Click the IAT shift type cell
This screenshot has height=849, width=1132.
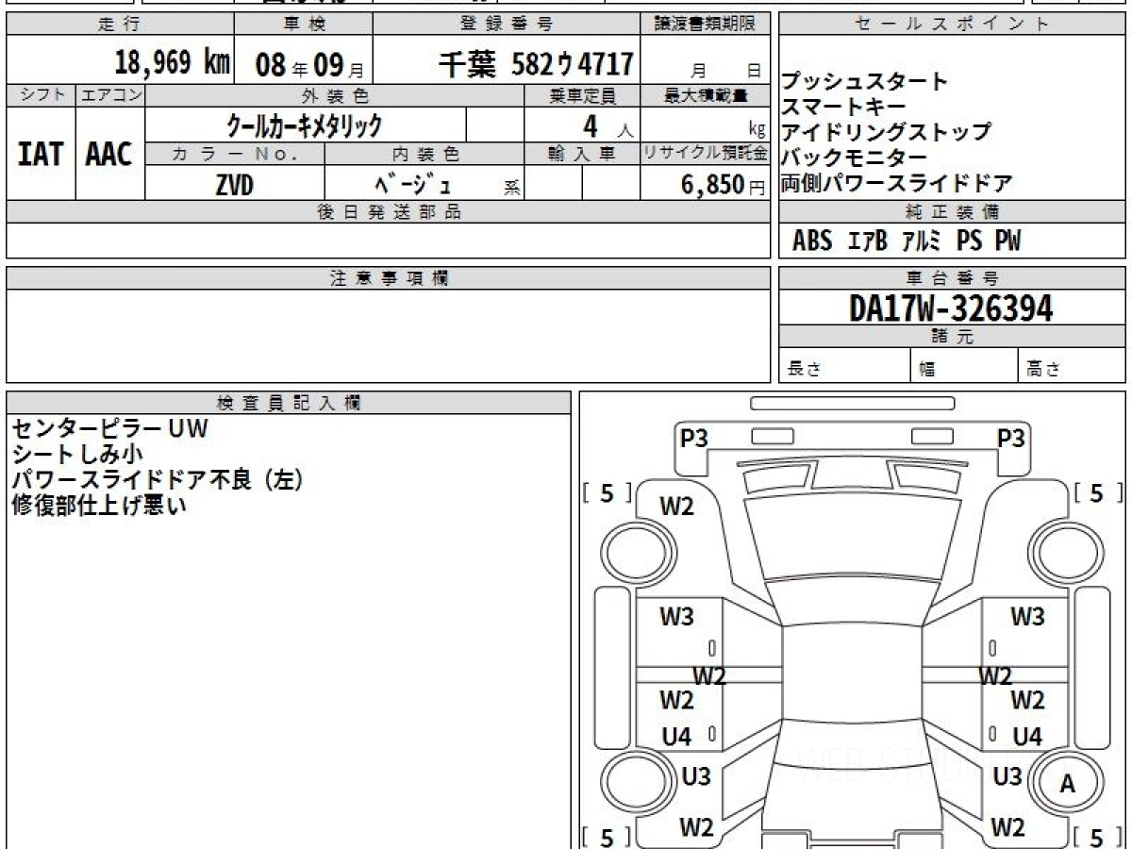[41, 154]
